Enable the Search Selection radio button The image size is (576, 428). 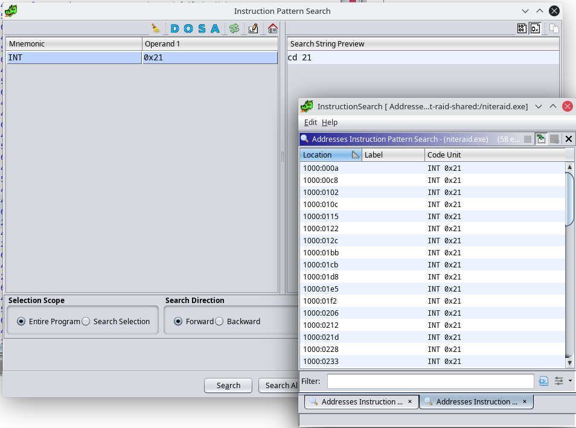[x=87, y=321]
